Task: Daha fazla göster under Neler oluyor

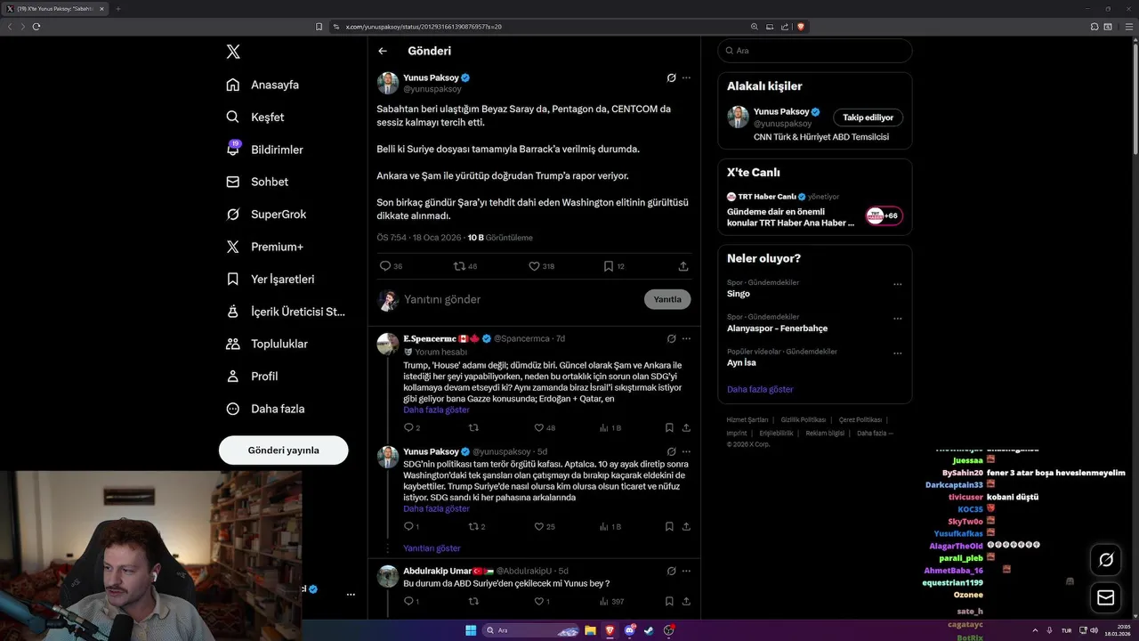Action: pos(760,389)
